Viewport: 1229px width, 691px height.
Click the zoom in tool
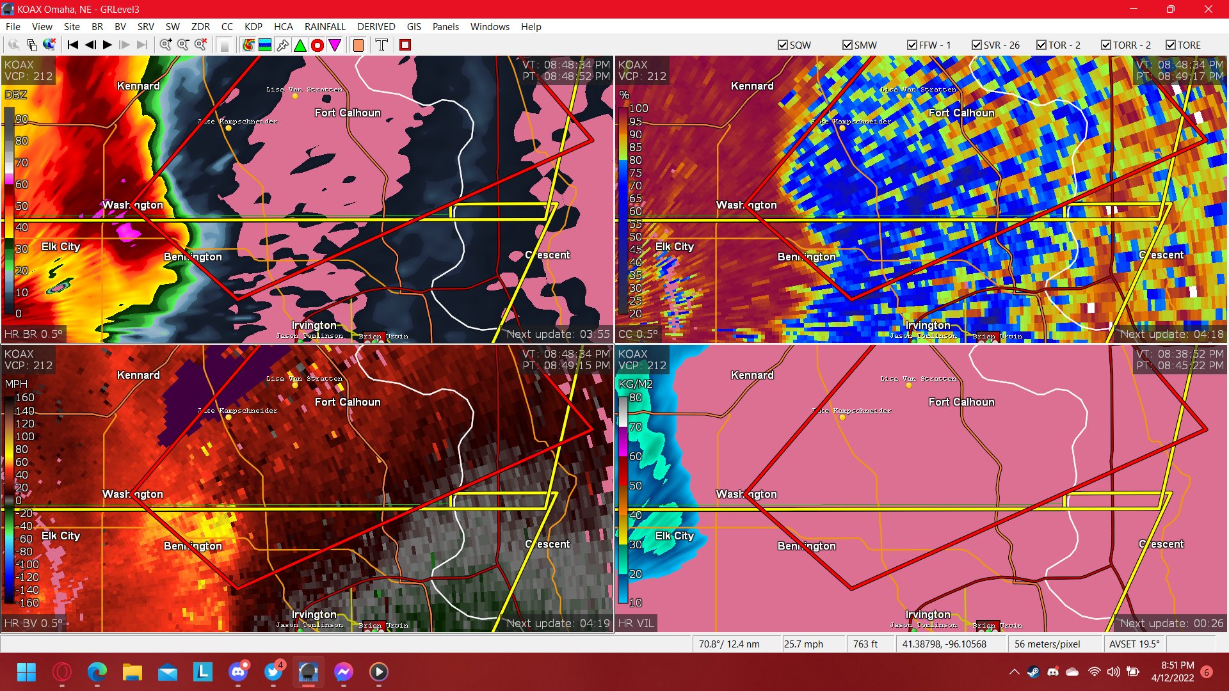click(x=166, y=45)
